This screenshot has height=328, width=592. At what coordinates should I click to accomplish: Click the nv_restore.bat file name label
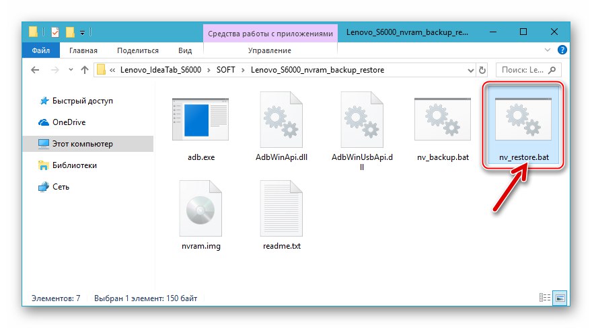click(523, 157)
